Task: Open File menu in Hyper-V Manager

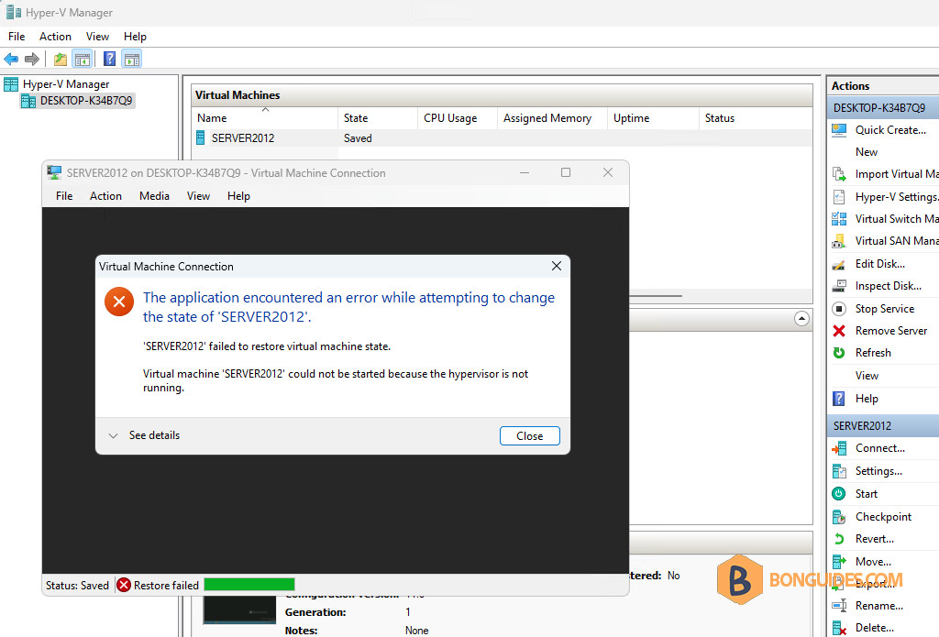Action: pyautogui.click(x=17, y=37)
